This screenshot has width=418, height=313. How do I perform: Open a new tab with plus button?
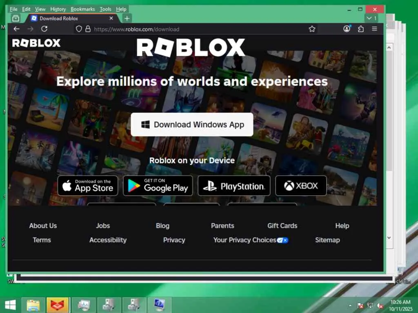[x=127, y=18]
